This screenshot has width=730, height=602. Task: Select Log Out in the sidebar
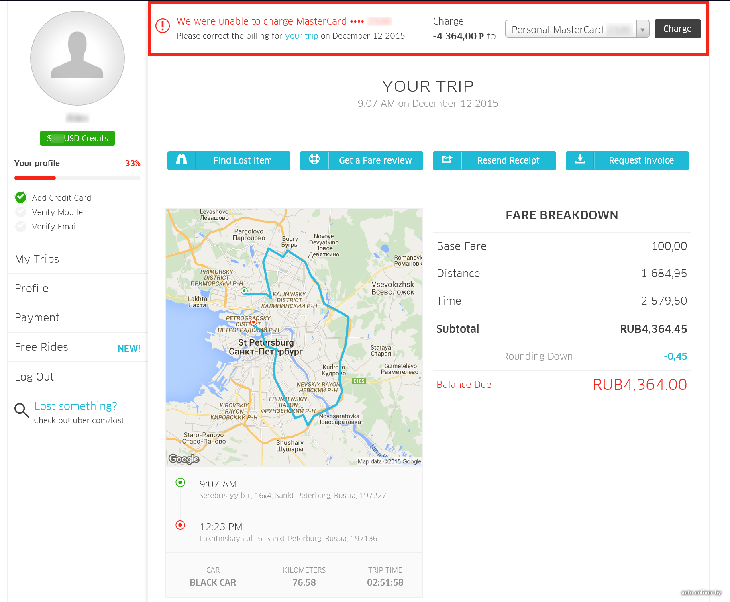coord(77,377)
